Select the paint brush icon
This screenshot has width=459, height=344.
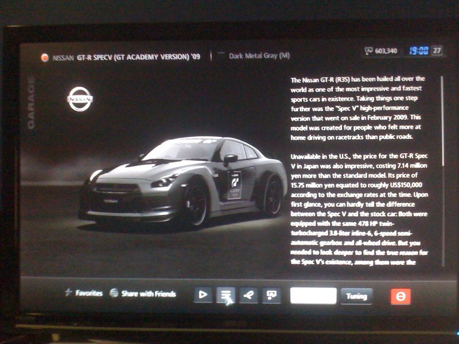(248, 295)
